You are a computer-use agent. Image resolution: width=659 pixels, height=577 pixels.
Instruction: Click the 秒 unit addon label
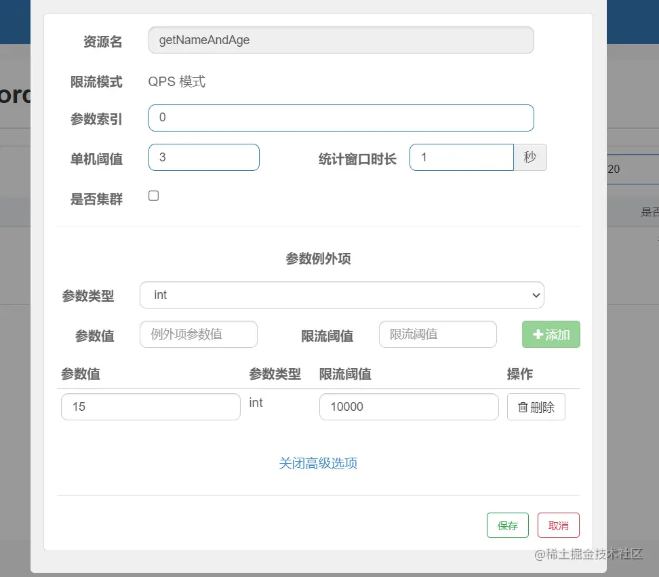click(x=530, y=157)
